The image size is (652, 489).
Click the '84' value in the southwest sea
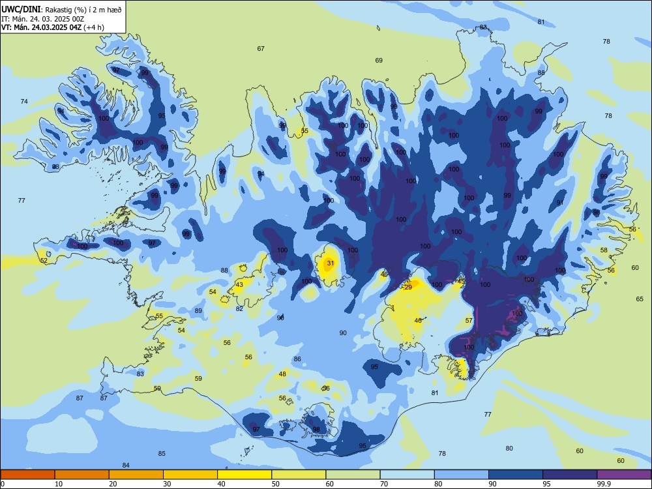pyautogui.click(x=126, y=465)
